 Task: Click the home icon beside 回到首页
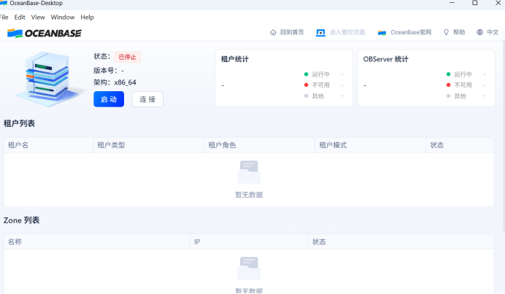(x=273, y=32)
